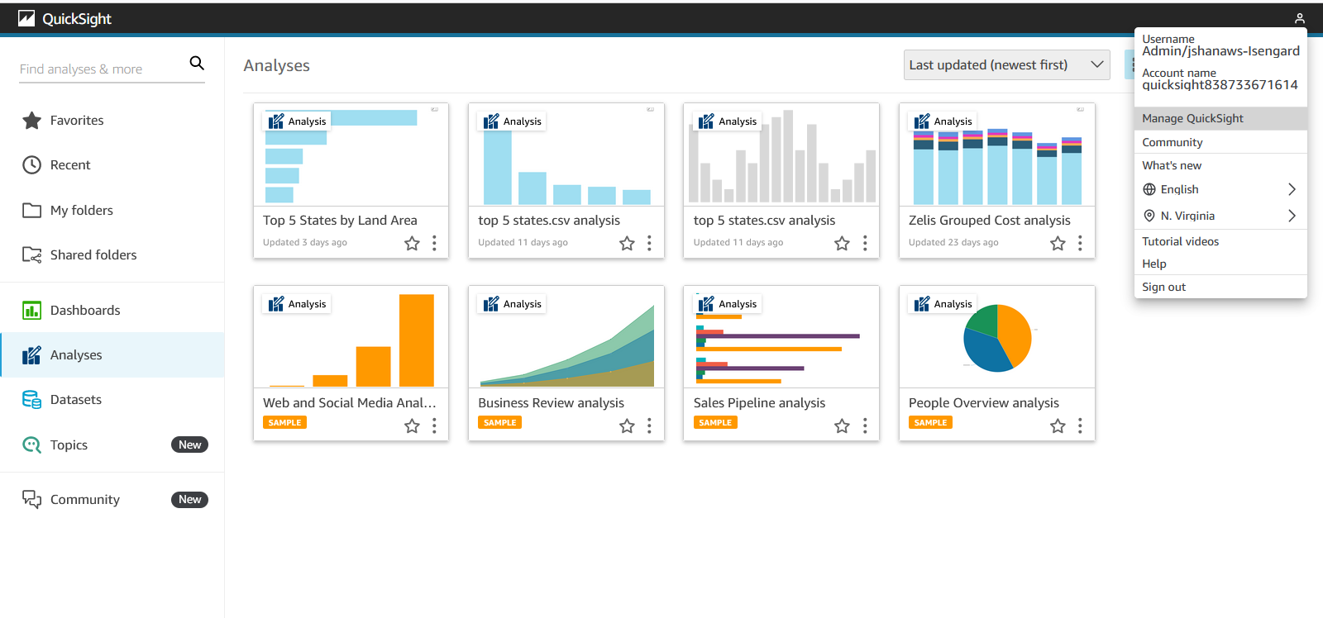Star the Zelis Grouped Cost analysis
Screen dimensions: 1323x618
pyautogui.click(x=1058, y=243)
